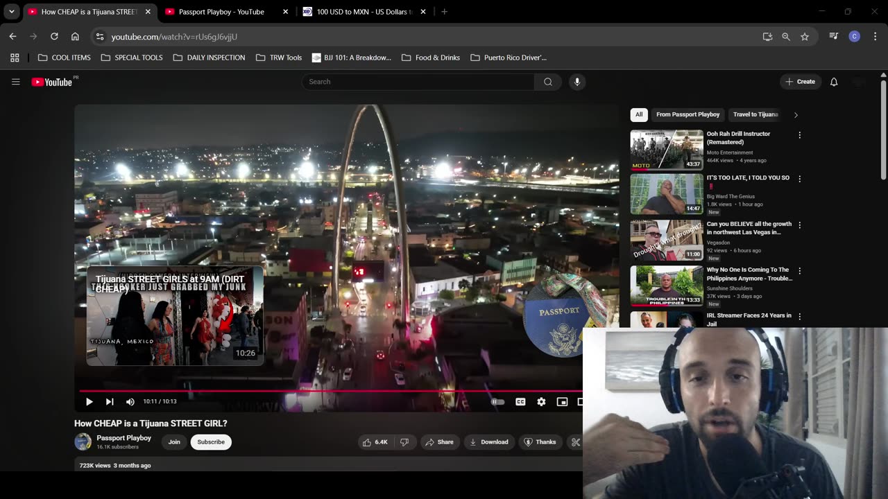Open the COOL ITEMS bookmark folder

click(65, 58)
